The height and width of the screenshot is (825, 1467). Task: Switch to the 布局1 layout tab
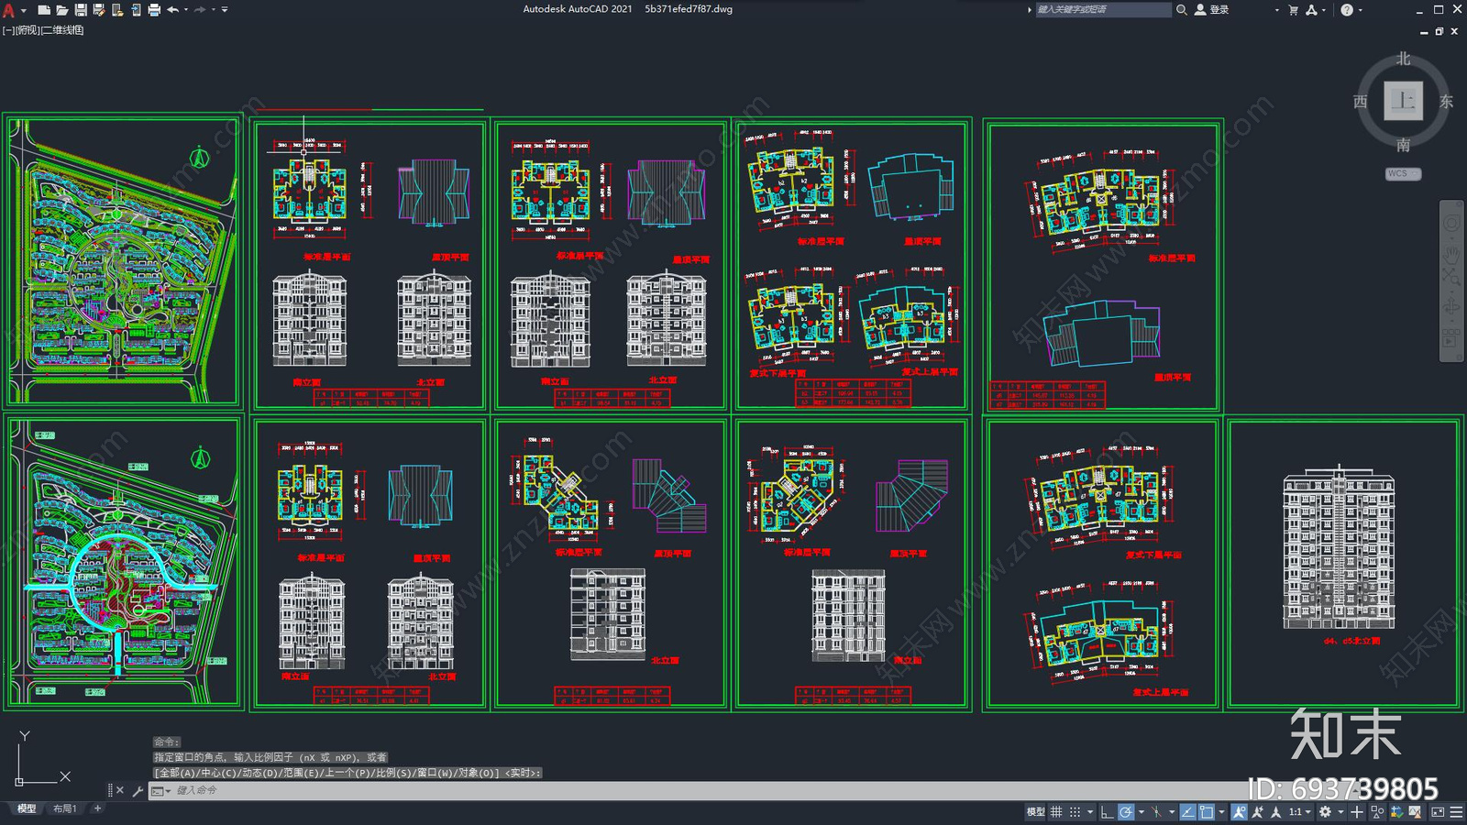click(x=64, y=808)
